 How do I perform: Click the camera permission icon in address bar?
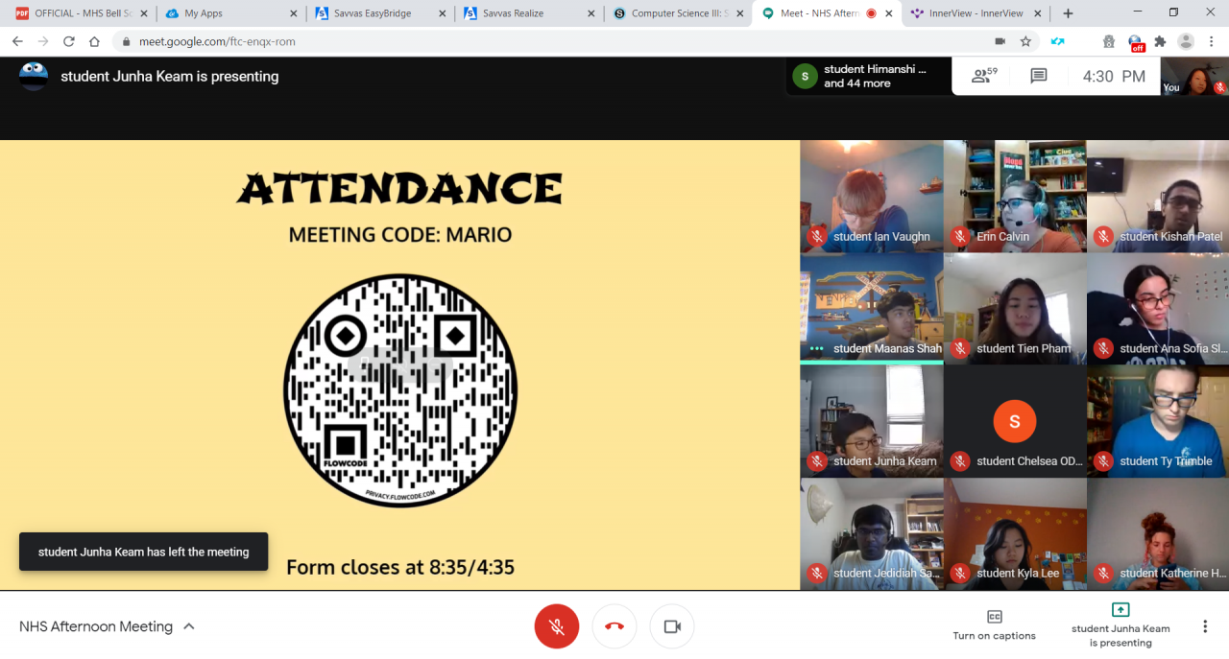(1000, 41)
